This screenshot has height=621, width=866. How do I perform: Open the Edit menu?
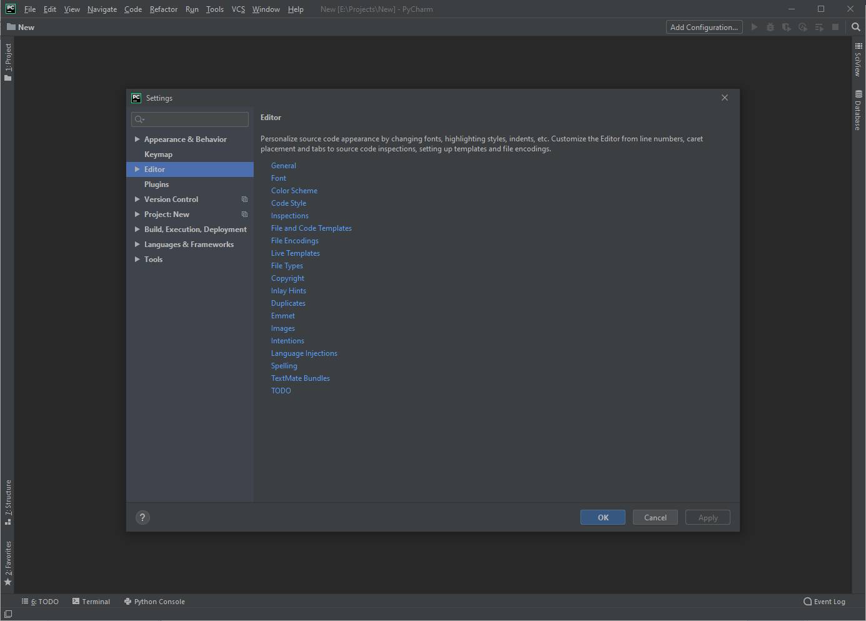click(x=50, y=9)
